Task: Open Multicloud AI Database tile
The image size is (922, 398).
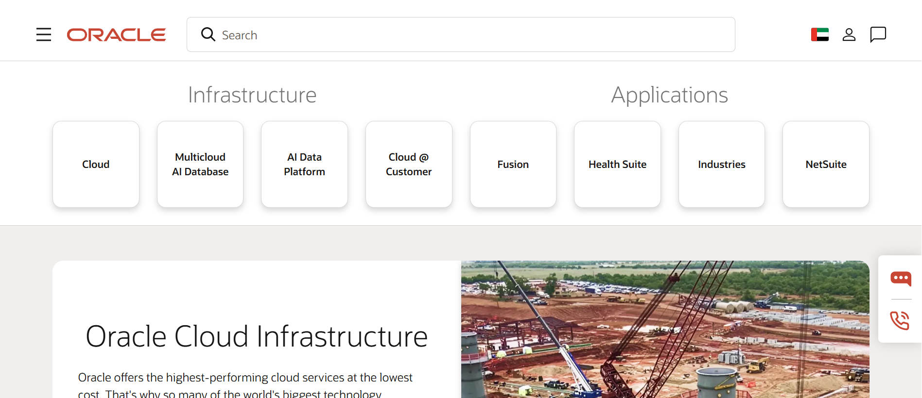Action: tap(200, 165)
